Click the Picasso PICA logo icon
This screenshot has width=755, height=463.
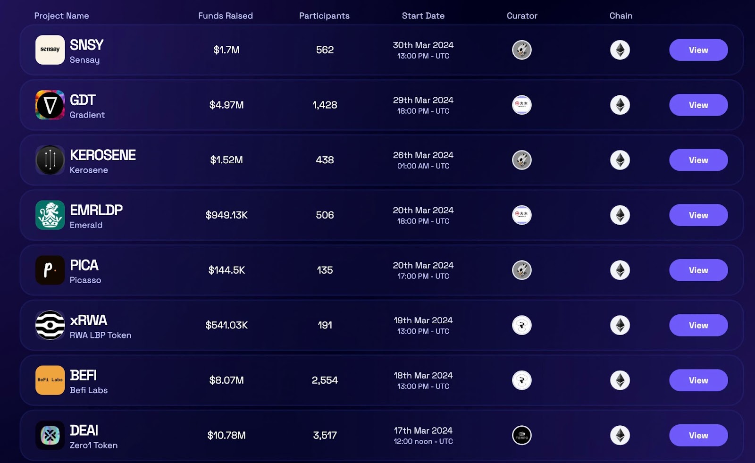coord(50,270)
